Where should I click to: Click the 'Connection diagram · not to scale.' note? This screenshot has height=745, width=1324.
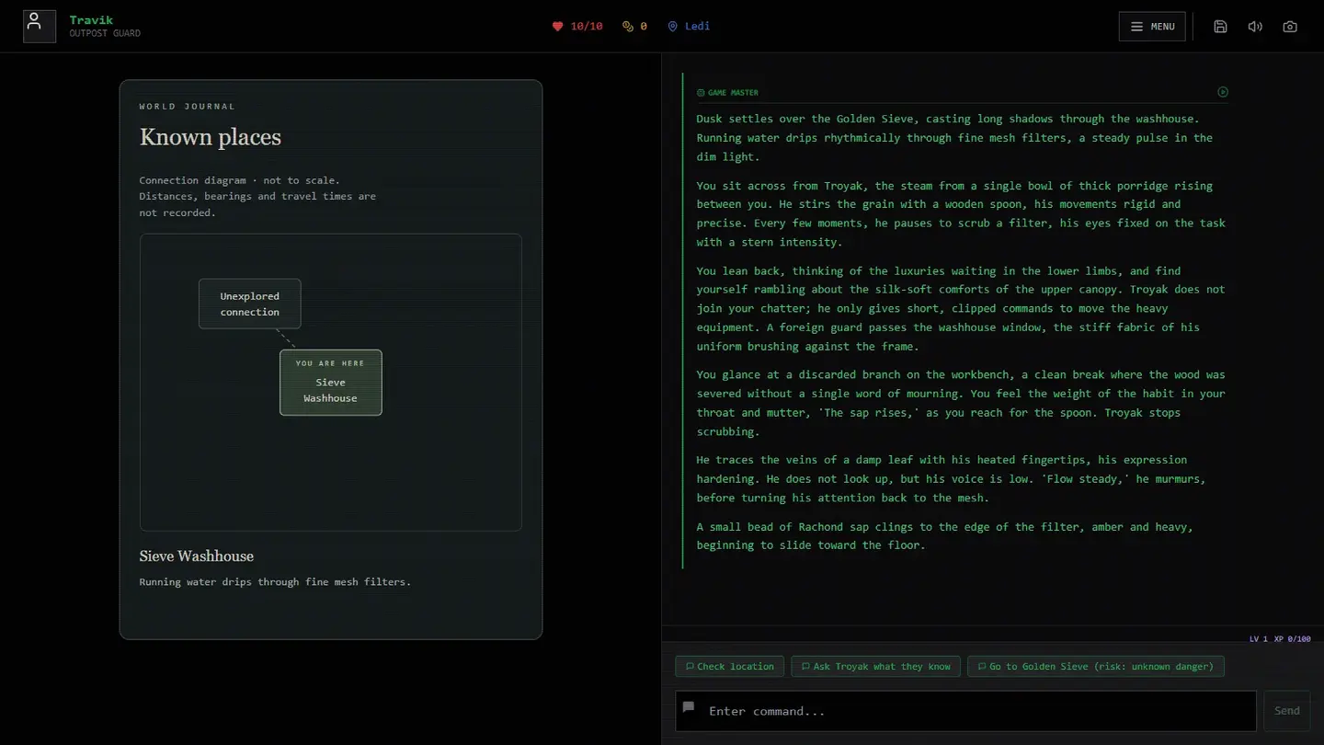click(x=239, y=180)
